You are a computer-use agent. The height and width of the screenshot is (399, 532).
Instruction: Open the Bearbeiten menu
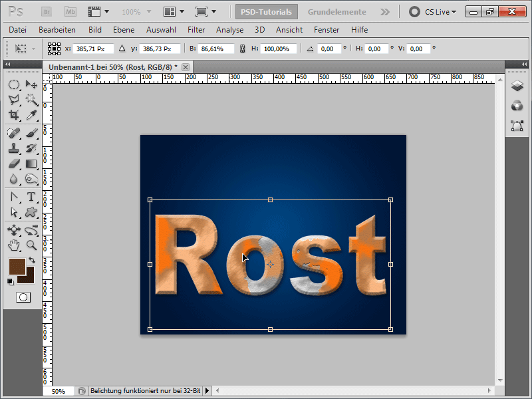[57, 30]
